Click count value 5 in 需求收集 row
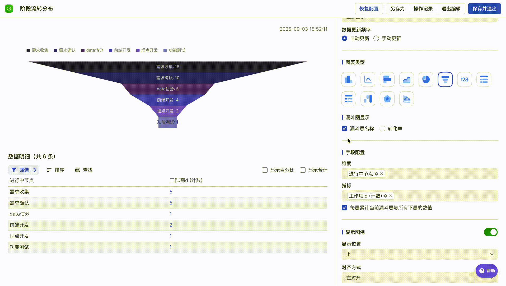This screenshot has width=506, height=286. coord(171,192)
